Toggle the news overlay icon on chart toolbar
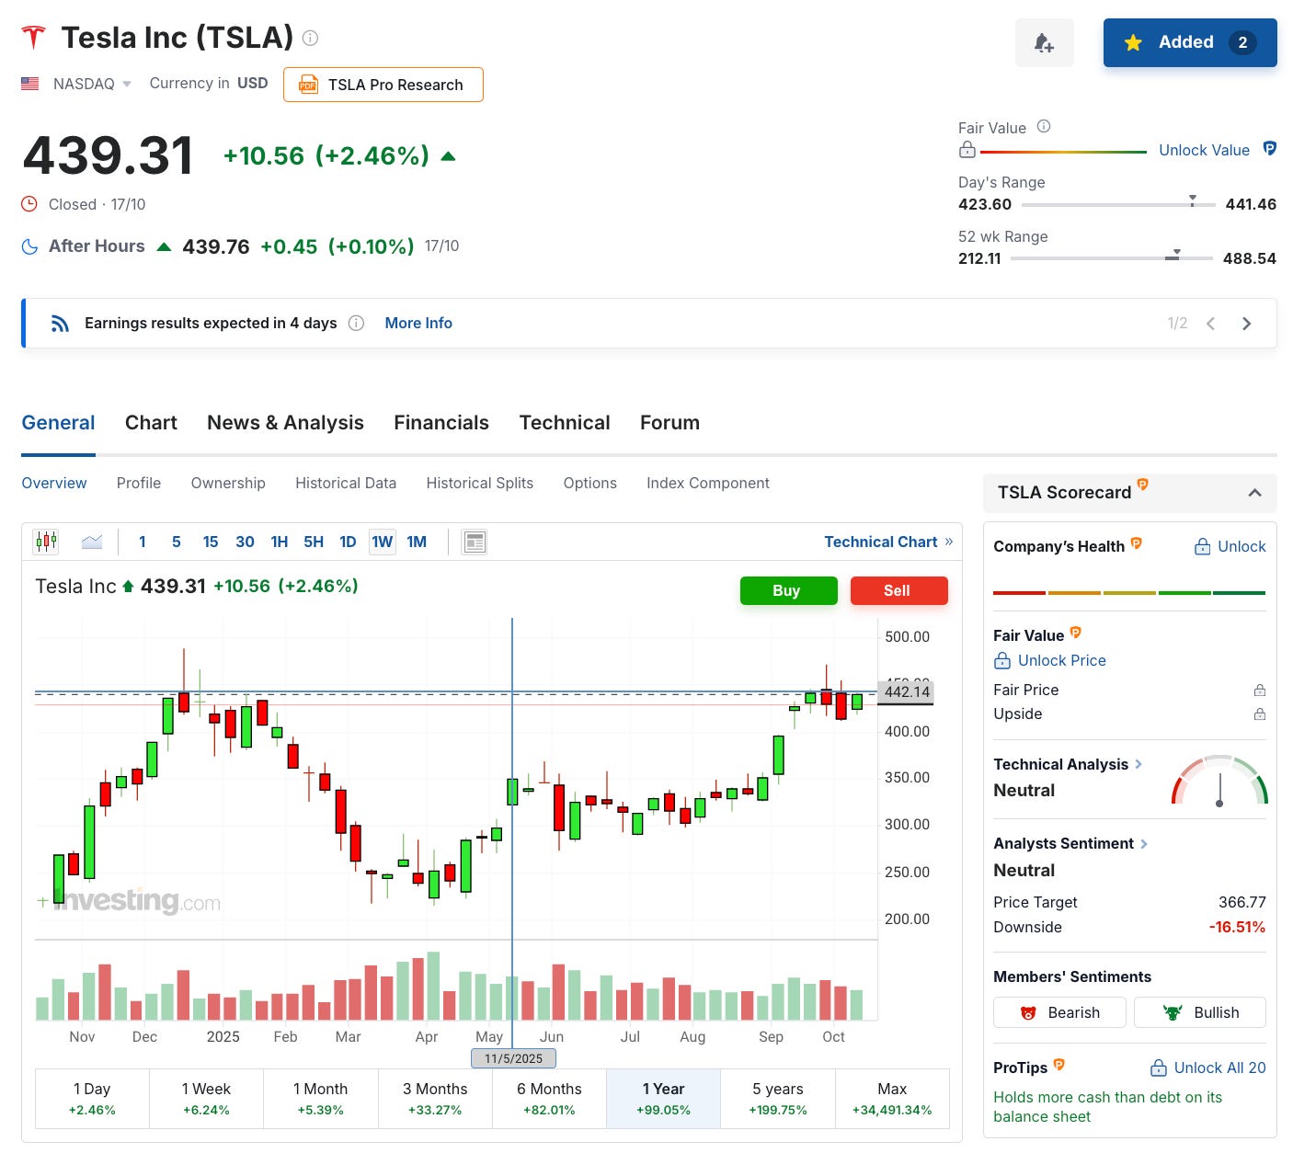Screen dimensions: 1293x1153 pos(475,542)
